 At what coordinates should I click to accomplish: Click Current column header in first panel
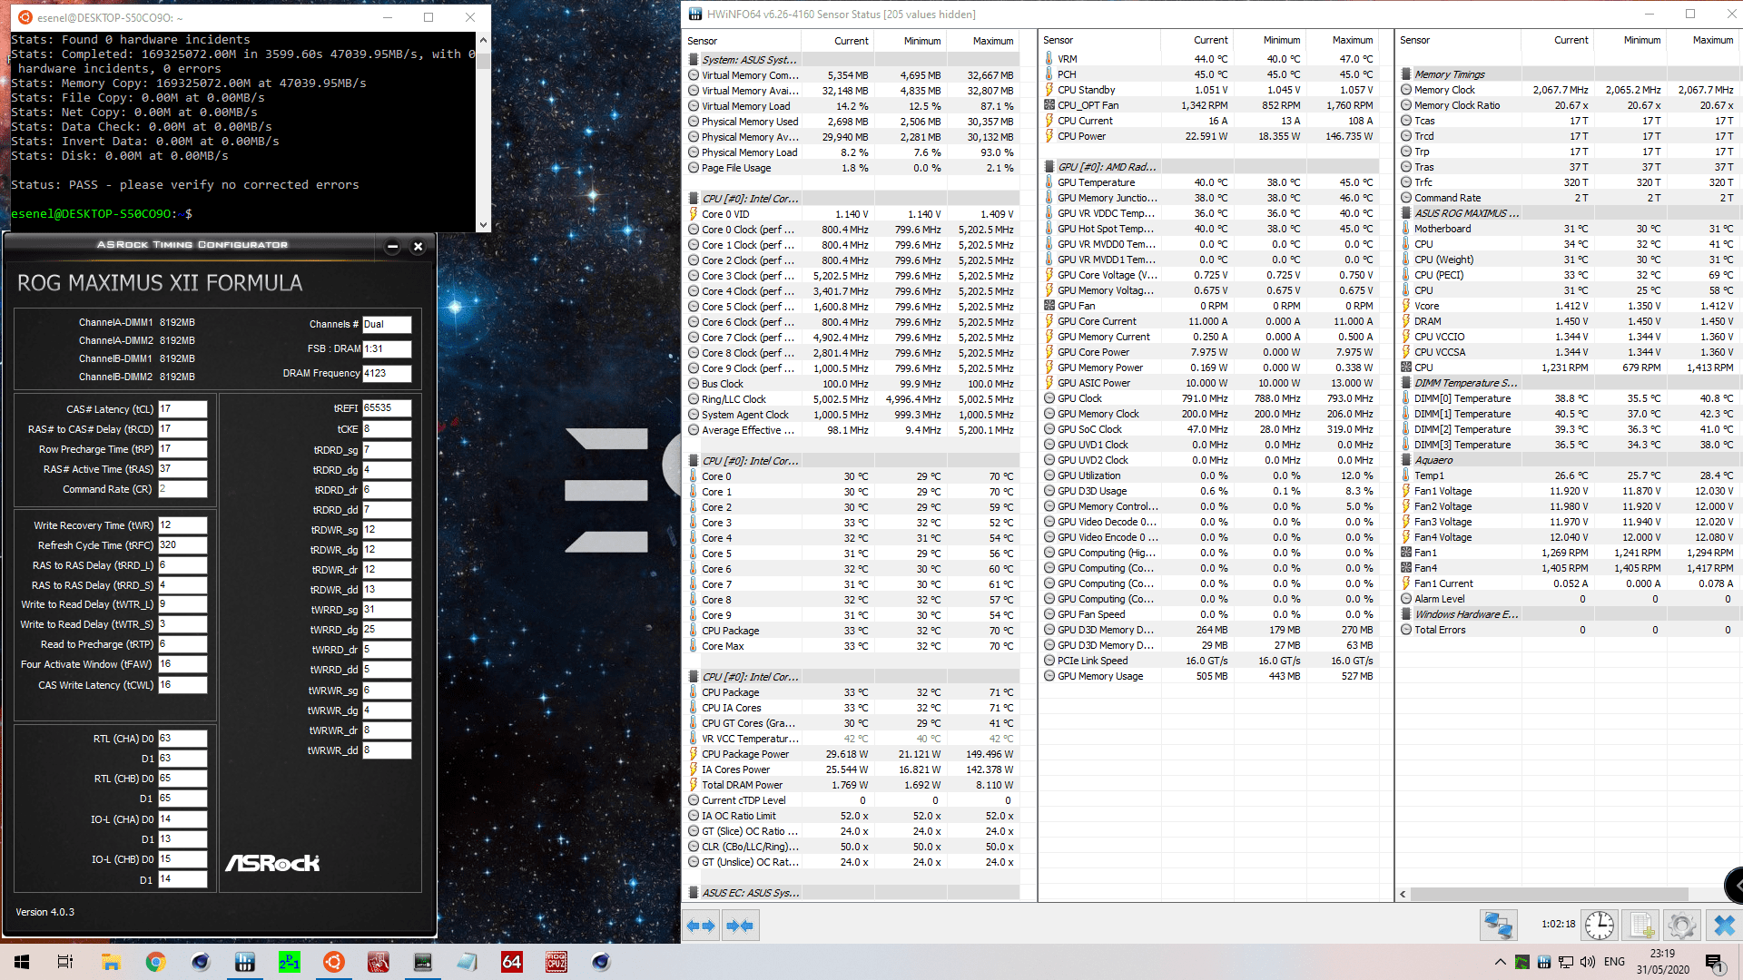[838, 41]
